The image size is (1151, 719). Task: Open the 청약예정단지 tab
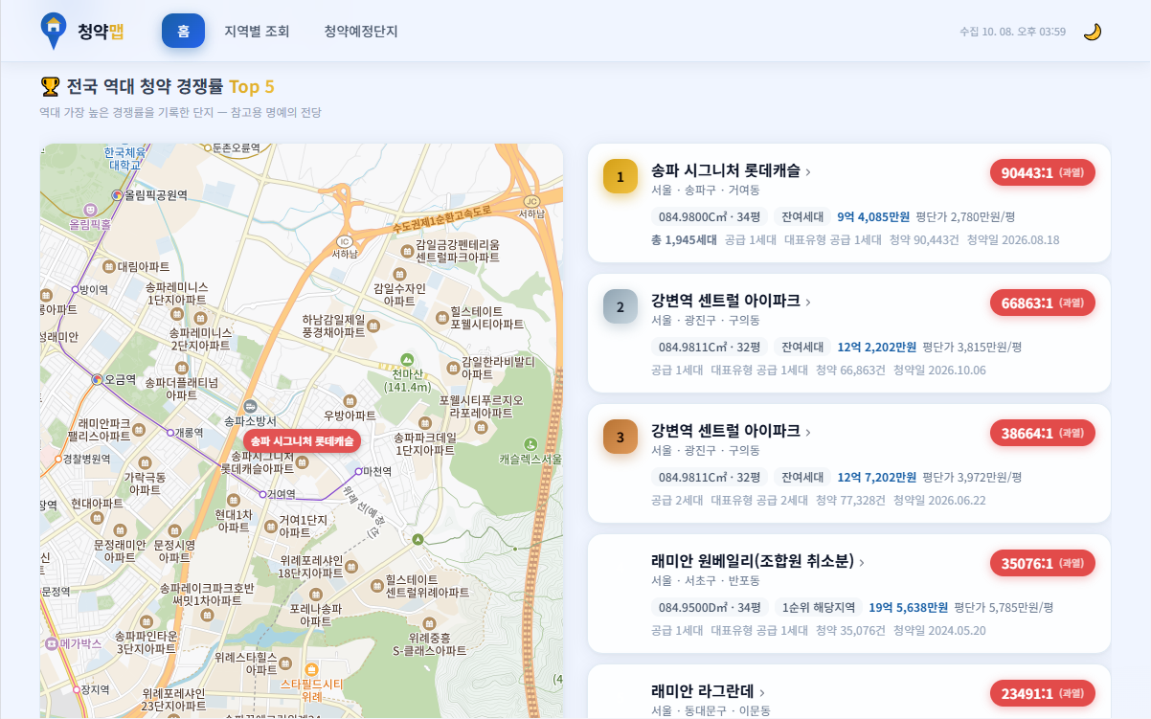tap(361, 31)
